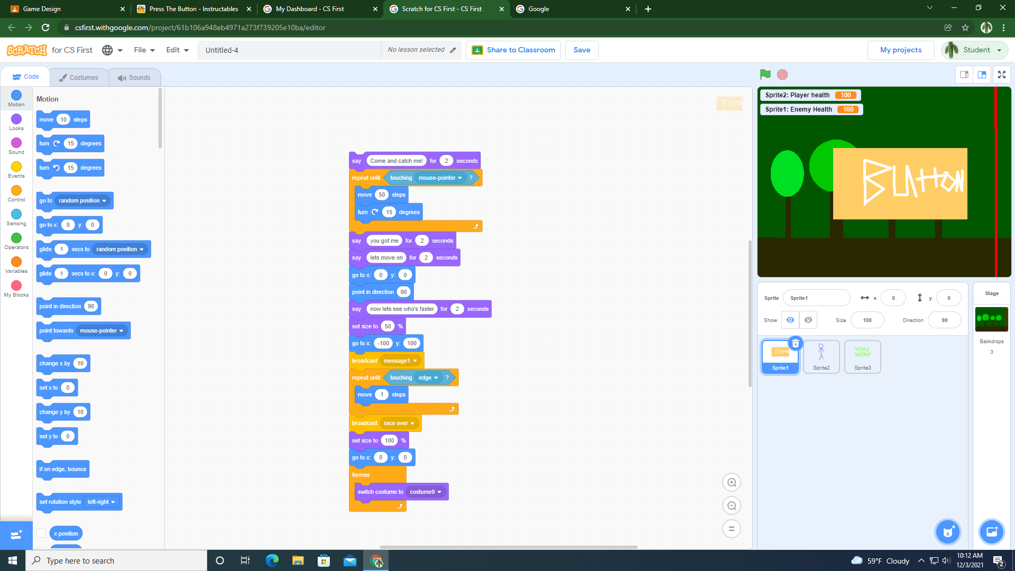Image resolution: width=1015 pixels, height=571 pixels.
Task: Open the Edit menu
Action: [x=177, y=50]
